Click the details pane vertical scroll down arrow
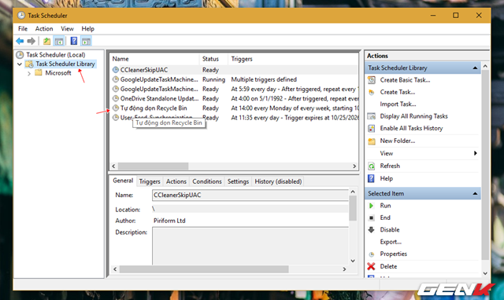The image size is (504, 300). pos(353,261)
